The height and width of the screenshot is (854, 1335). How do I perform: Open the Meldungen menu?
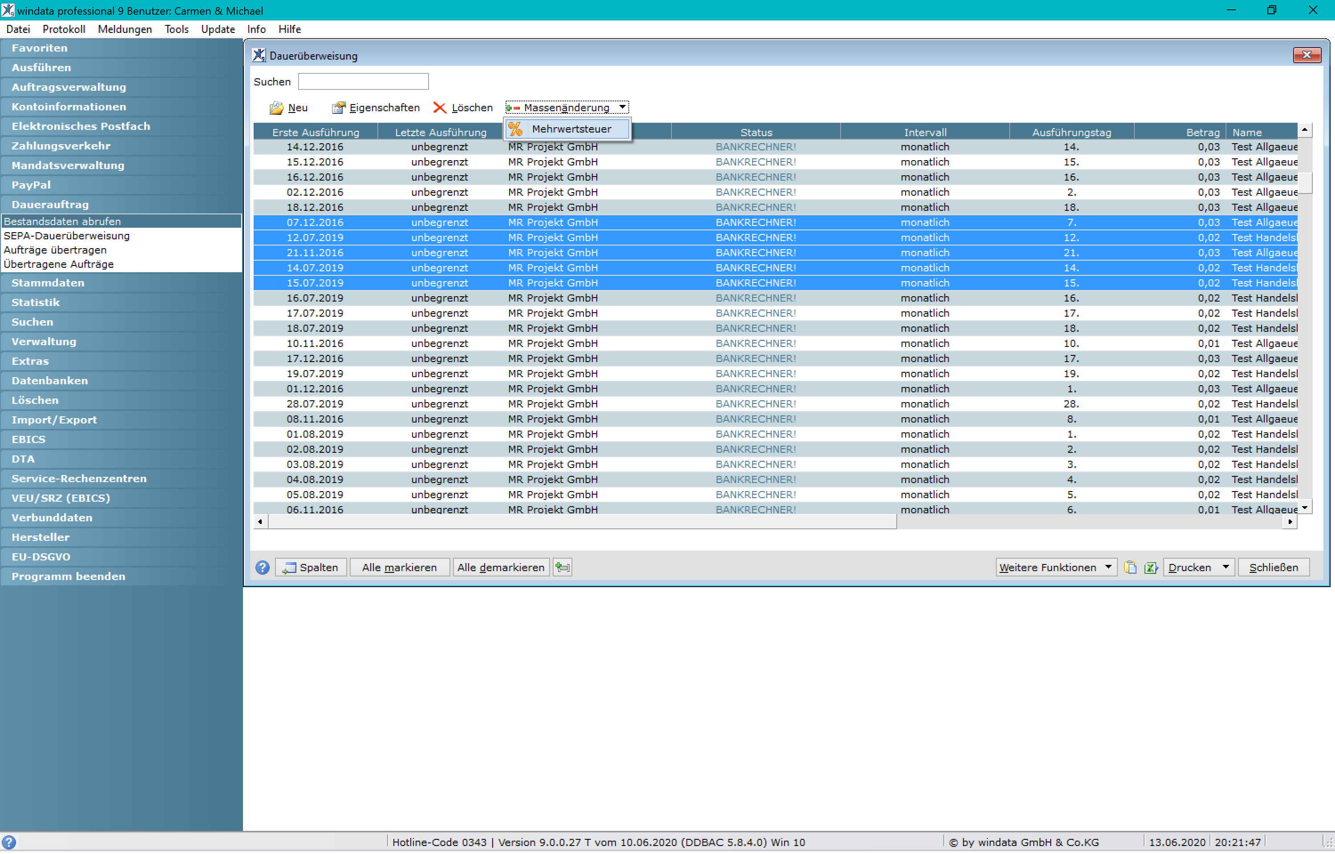point(125,29)
